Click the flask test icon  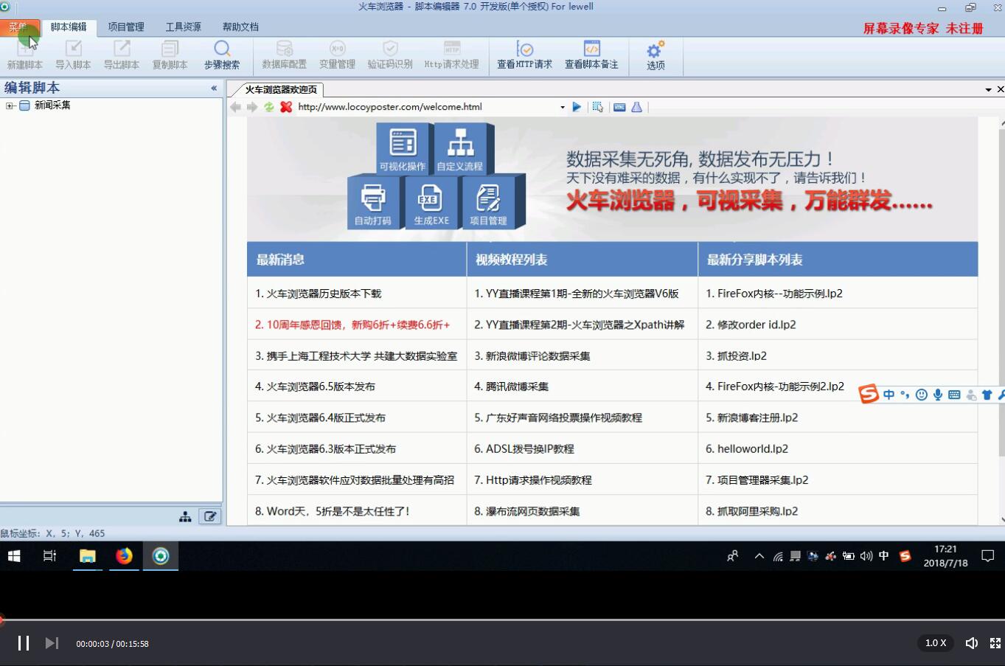point(636,107)
